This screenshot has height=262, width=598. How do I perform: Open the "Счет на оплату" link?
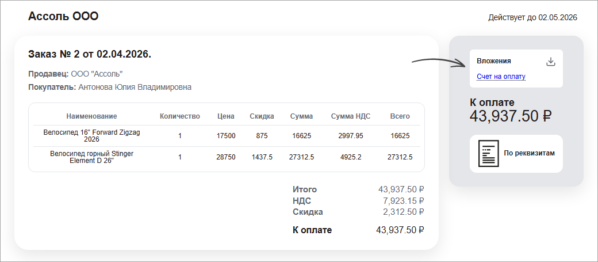click(x=501, y=77)
